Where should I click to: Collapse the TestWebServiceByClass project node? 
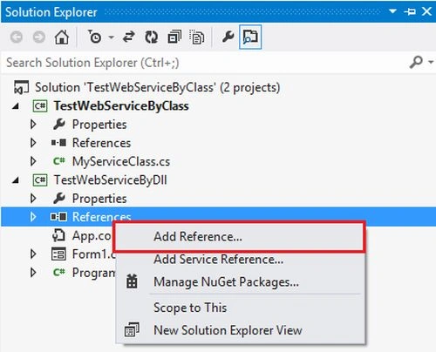16,106
